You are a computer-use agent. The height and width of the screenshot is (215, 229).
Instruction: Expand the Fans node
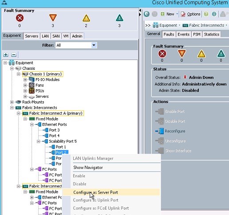coord(25,85)
